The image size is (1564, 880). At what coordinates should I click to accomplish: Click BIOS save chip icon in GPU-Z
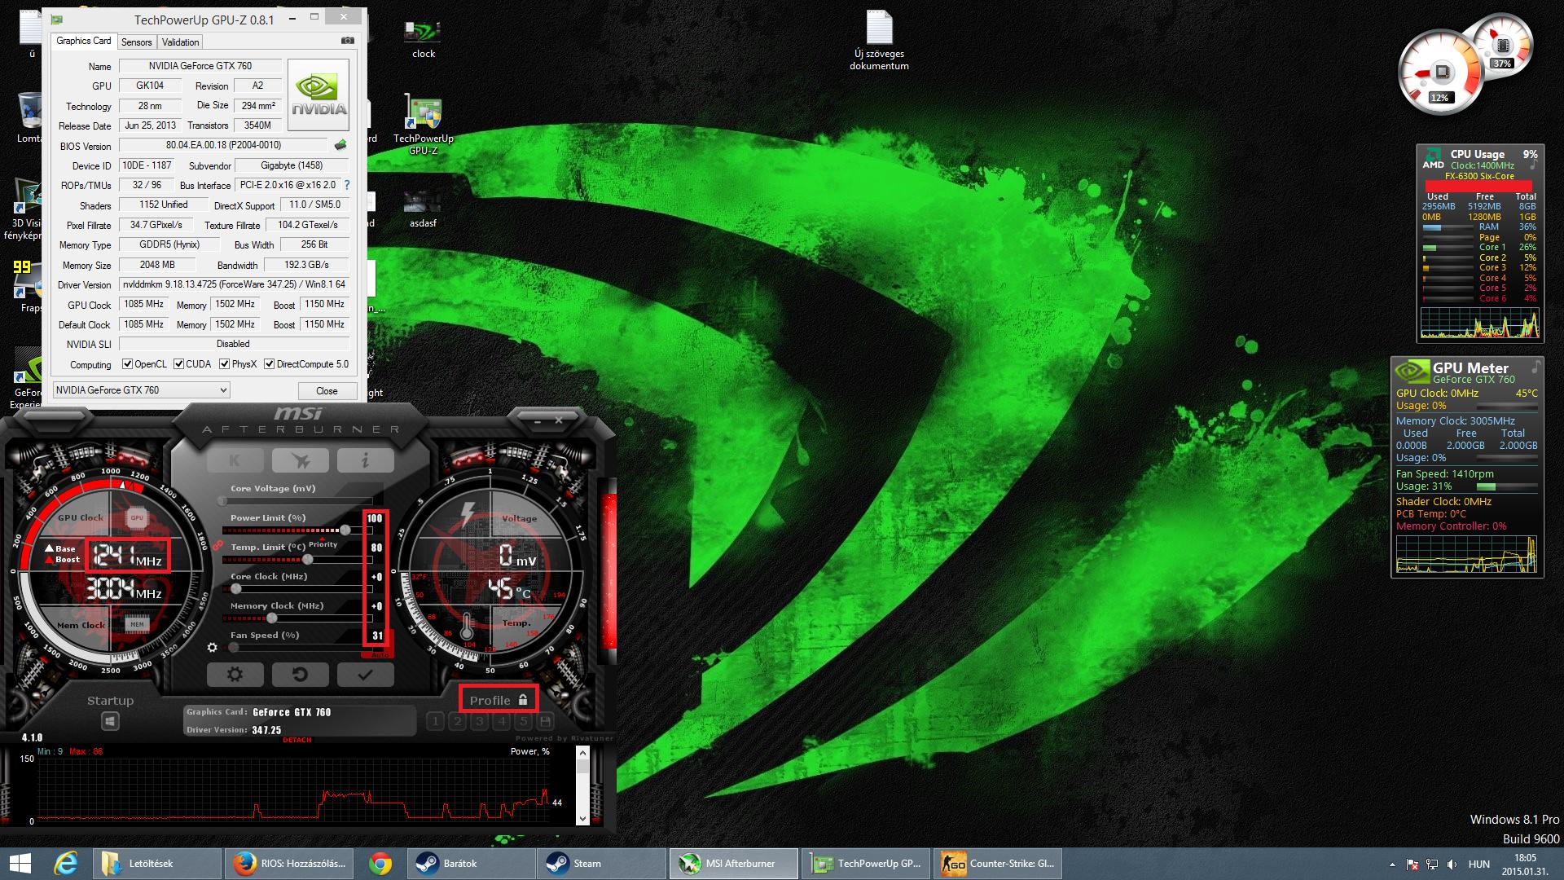(340, 145)
